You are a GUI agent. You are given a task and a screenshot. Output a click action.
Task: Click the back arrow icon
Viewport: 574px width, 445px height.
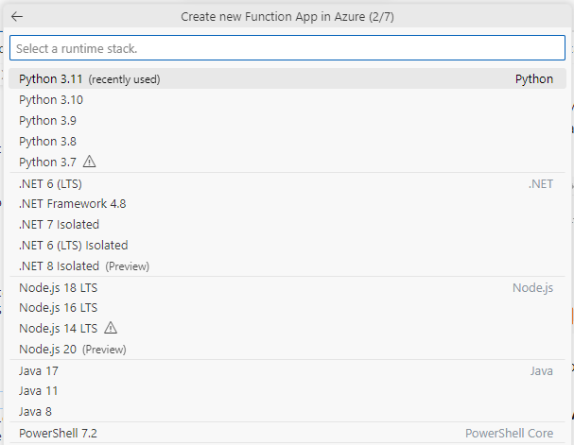(x=17, y=16)
